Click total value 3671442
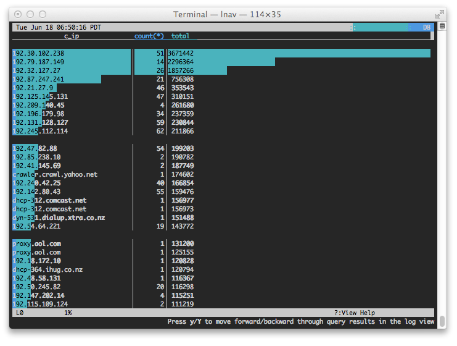 coord(181,53)
